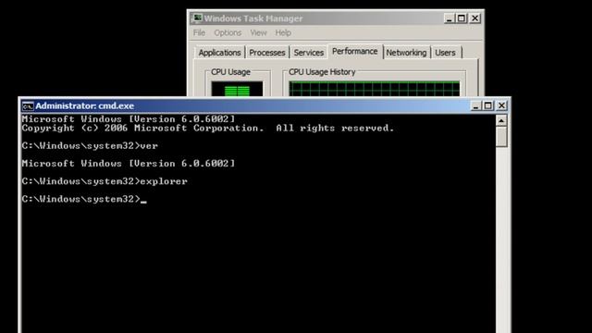Click the 'C:\Windows\system32>ver' command line
This screenshot has width=592, height=333.
pyautogui.click(x=90, y=146)
